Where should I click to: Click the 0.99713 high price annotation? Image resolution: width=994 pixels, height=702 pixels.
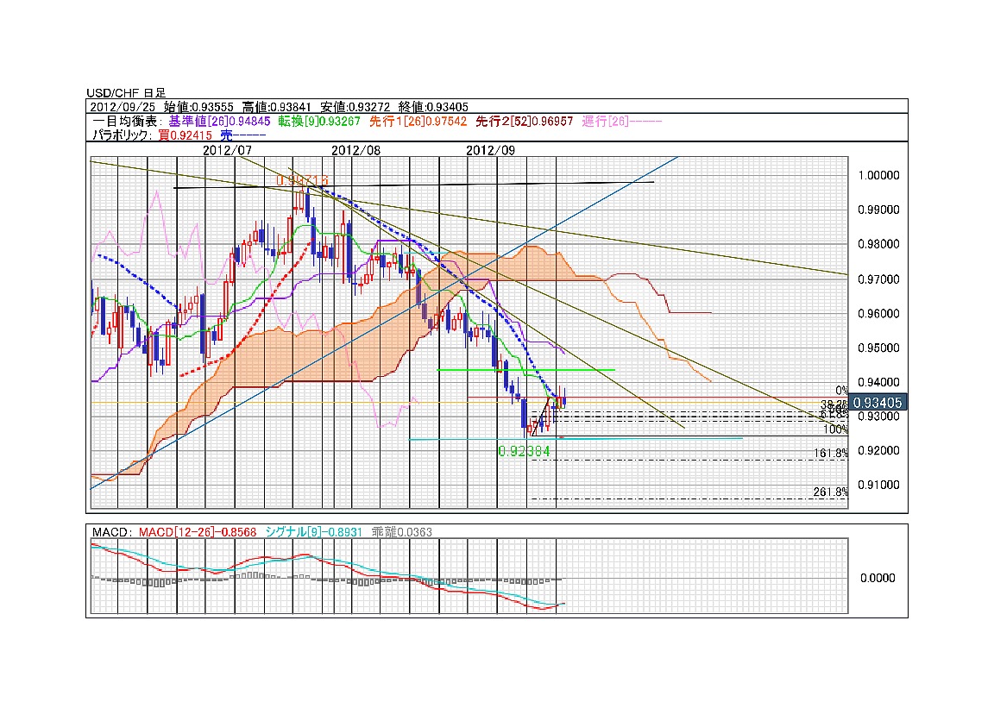(x=302, y=179)
